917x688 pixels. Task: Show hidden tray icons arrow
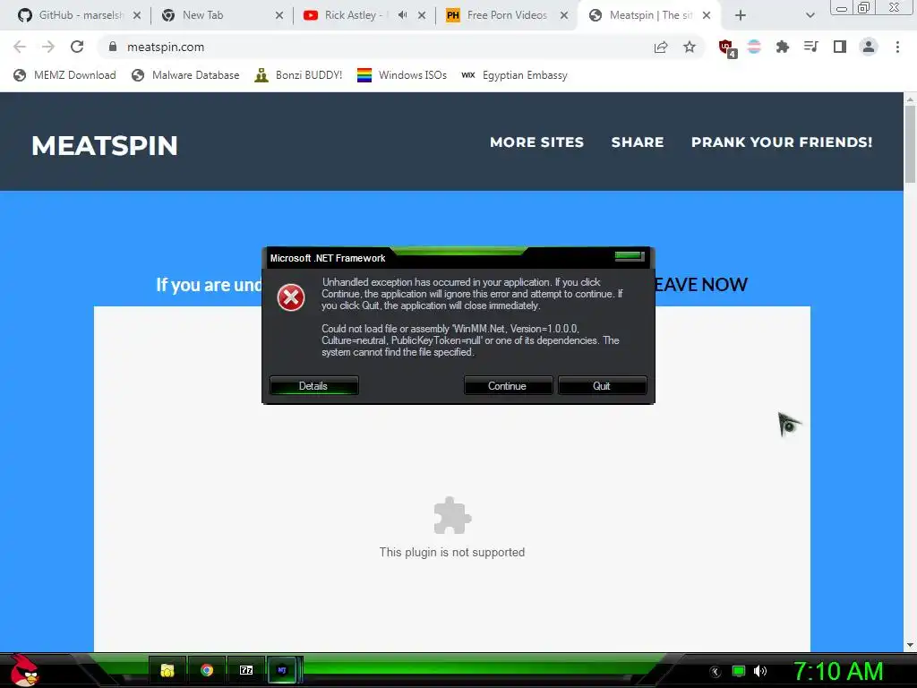coord(715,672)
